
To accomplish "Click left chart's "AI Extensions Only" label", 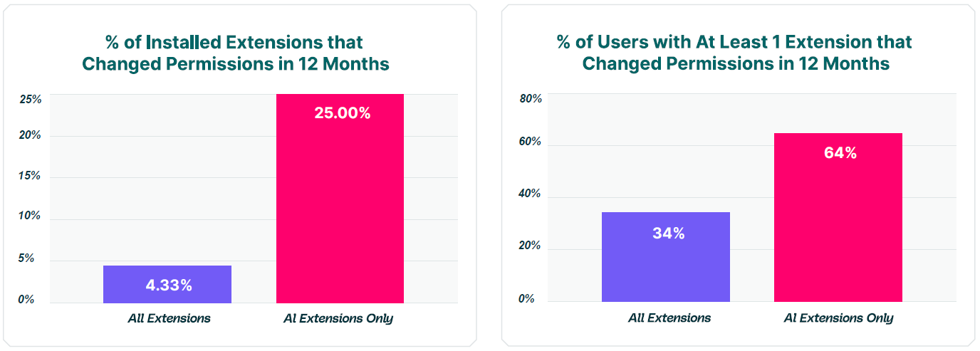I will [x=338, y=318].
